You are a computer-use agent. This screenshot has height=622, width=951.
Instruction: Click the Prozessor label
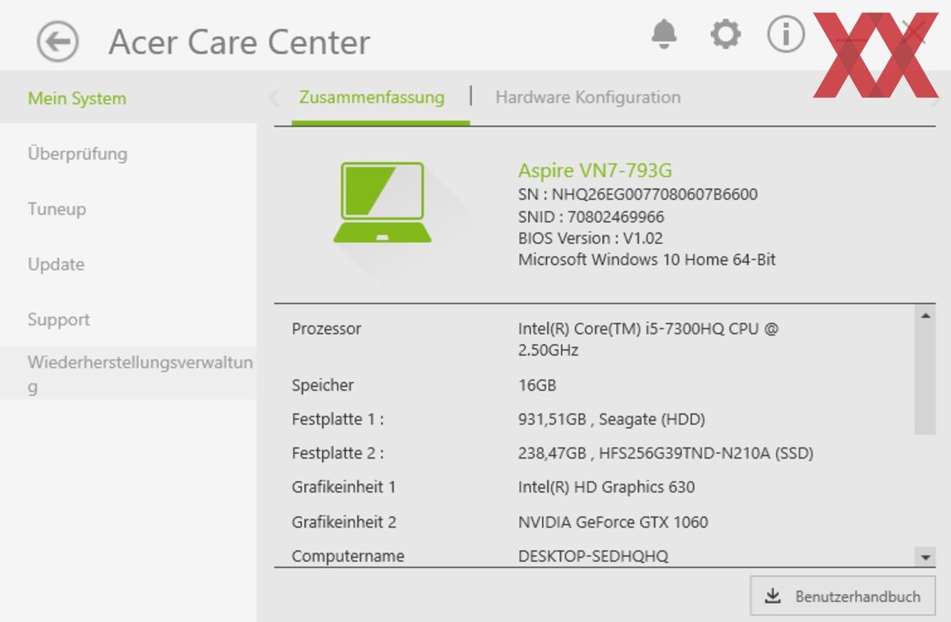click(x=327, y=328)
